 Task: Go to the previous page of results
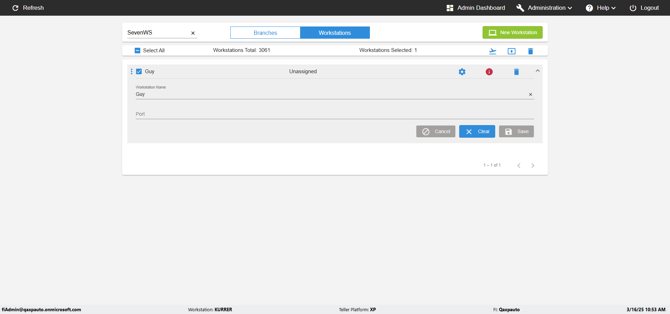coord(519,166)
